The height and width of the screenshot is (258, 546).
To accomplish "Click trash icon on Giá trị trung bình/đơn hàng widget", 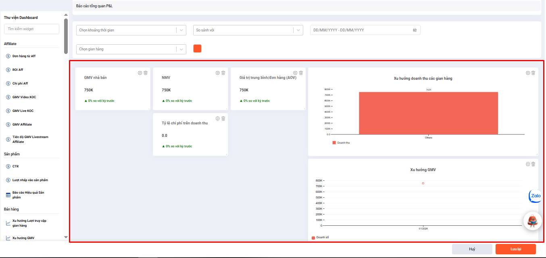I will point(301,73).
